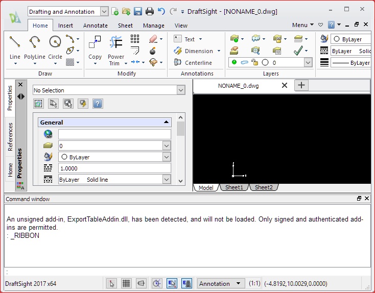This screenshot has height=293, width=375.
Task: Close the NONAME_0.dwg drawing tab
Action: [285, 85]
